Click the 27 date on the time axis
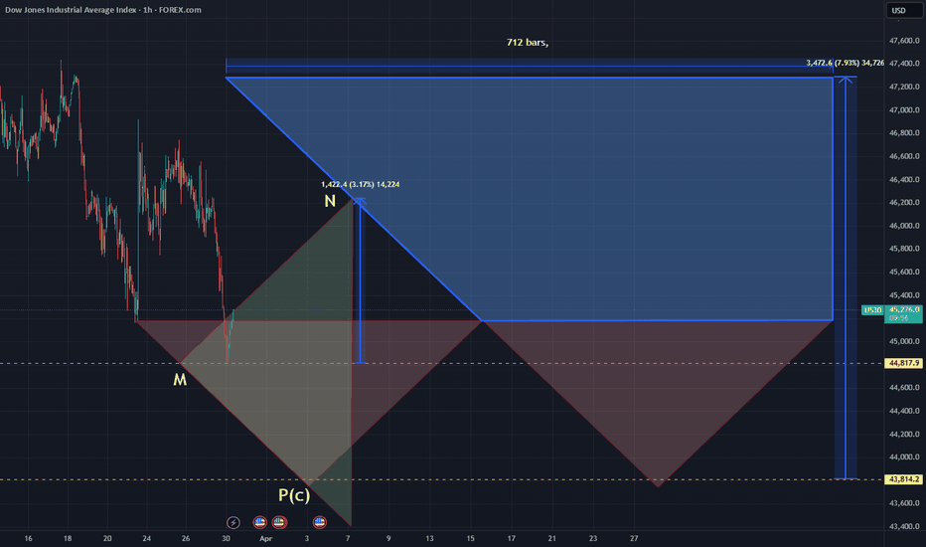The width and height of the screenshot is (926, 547). point(634,539)
